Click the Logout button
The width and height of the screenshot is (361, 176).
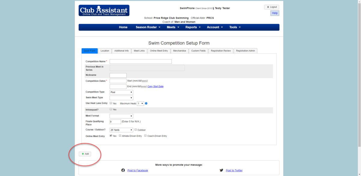[x=272, y=7]
